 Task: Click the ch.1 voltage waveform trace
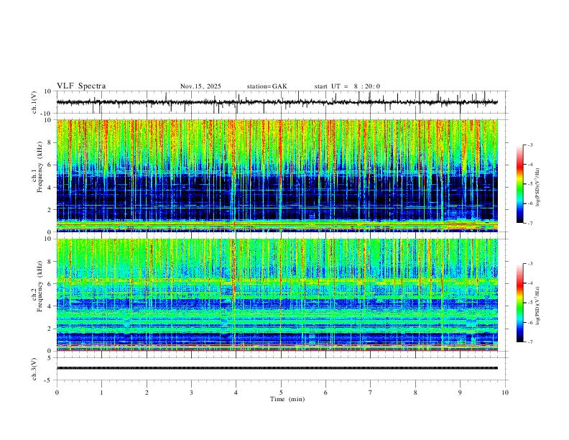[x=277, y=102]
